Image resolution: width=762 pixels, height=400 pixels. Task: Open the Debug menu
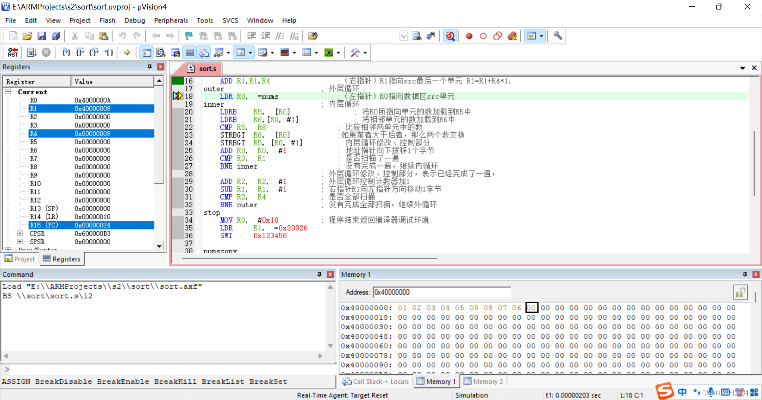(x=135, y=20)
